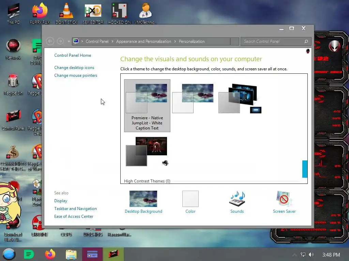Select dark red creature theme
This screenshot has height=261, width=349.
[147, 151]
